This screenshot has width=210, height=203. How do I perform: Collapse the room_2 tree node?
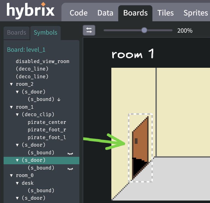point(11,84)
